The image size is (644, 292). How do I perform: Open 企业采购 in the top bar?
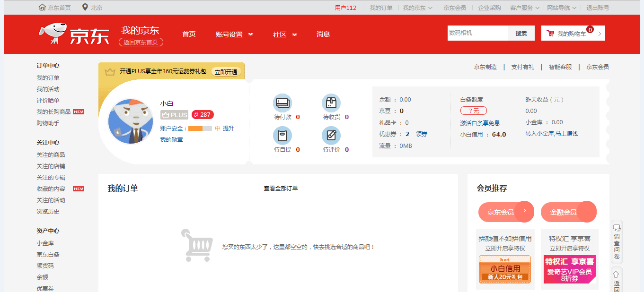[x=489, y=8]
